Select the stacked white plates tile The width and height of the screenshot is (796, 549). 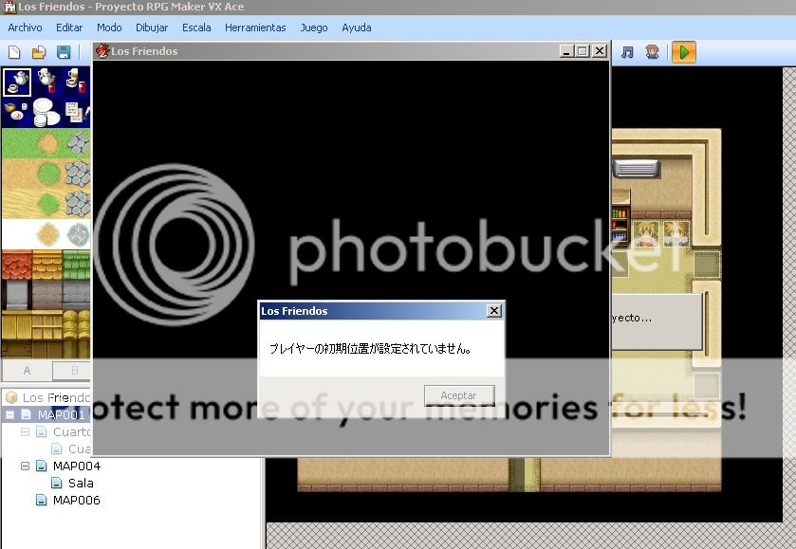pyautogui.click(x=46, y=113)
